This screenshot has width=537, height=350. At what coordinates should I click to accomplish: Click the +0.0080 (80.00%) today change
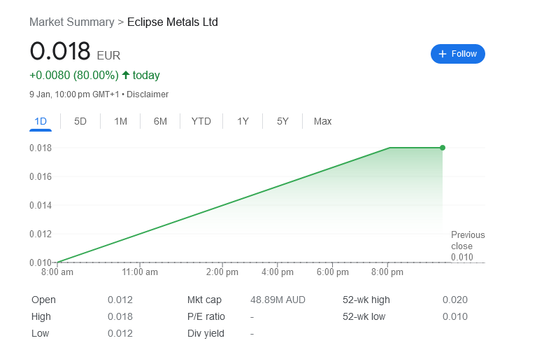pyautogui.click(x=94, y=75)
